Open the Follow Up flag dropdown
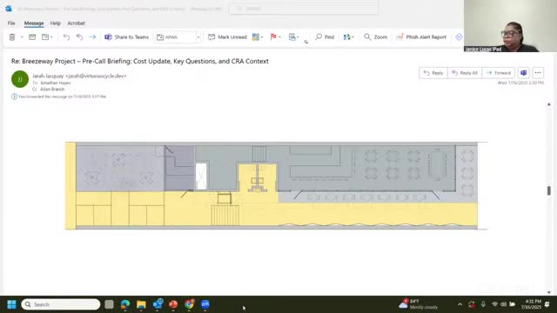Viewport: 557px width, 313px height. coord(275,37)
